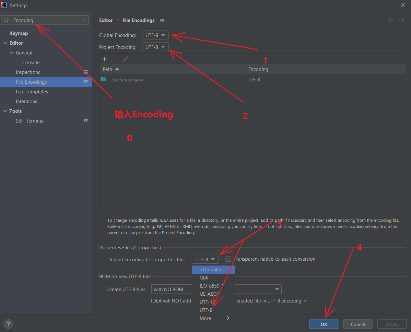Choose GBK in encoding list

coord(213,278)
